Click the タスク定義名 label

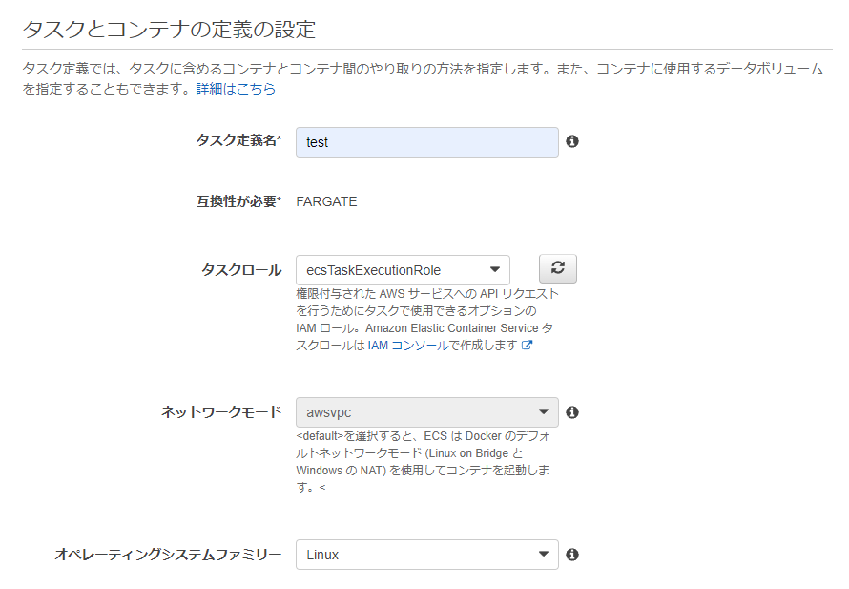pyautogui.click(x=238, y=140)
